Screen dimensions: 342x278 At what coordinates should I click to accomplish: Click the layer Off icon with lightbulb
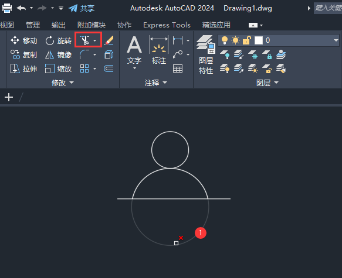pos(225,54)
